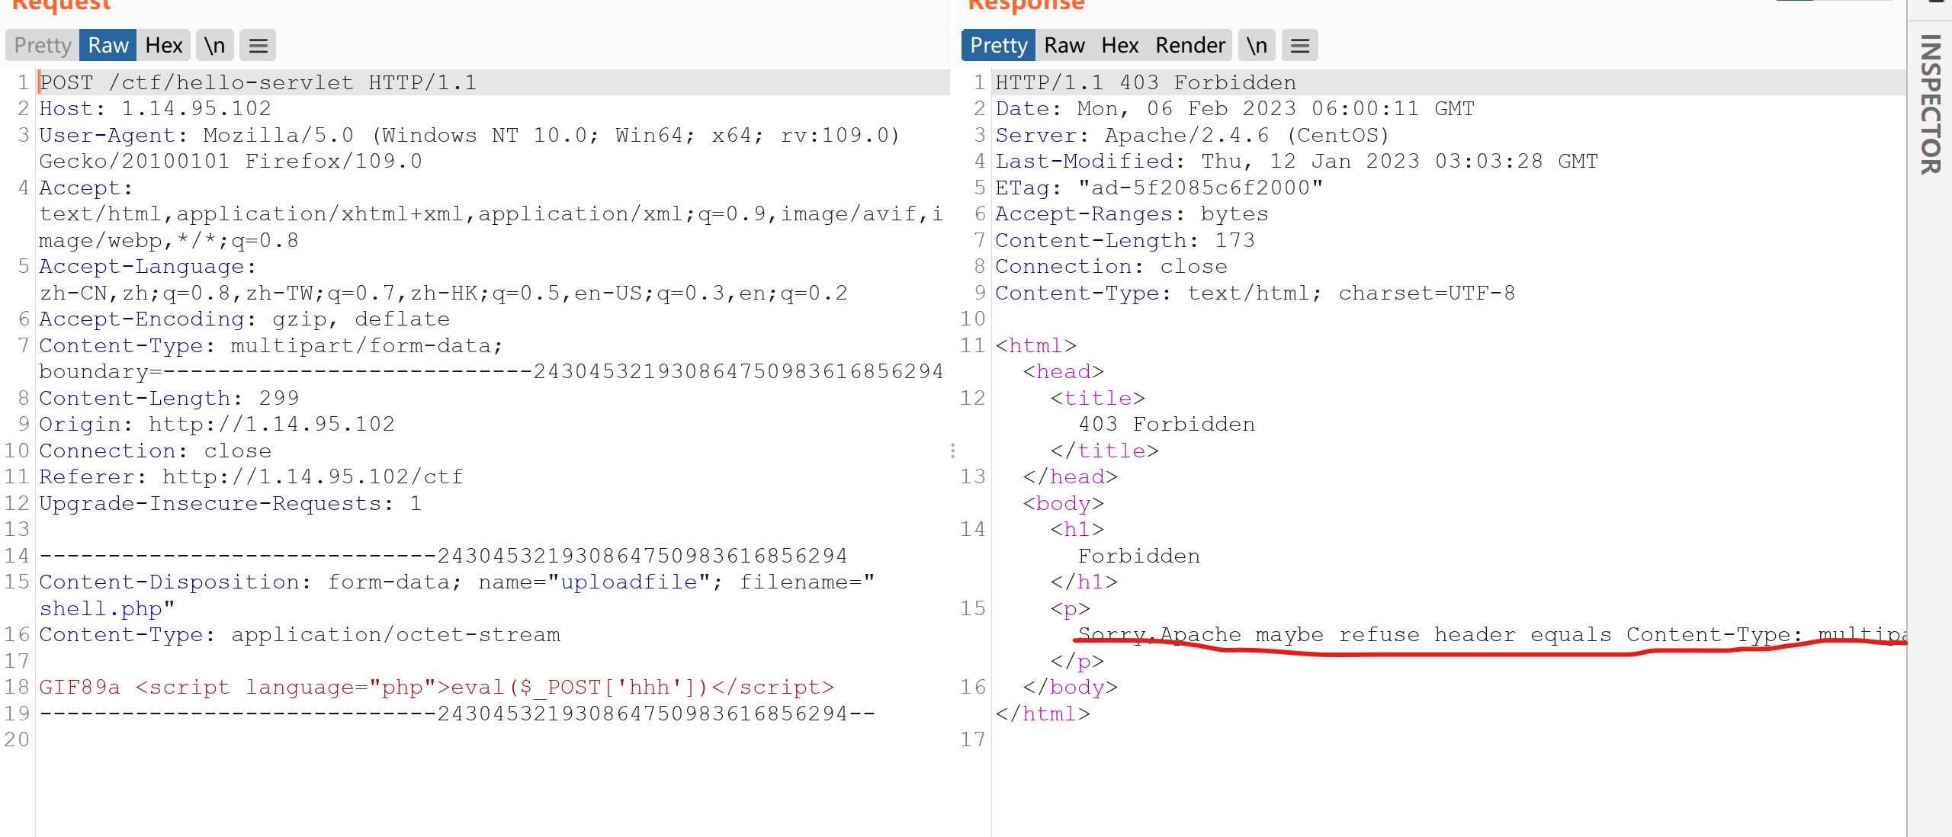Viewport: 1952px width, 837px height.
Task: Select Raw tab in Request panel
Action: pos(108,46)
